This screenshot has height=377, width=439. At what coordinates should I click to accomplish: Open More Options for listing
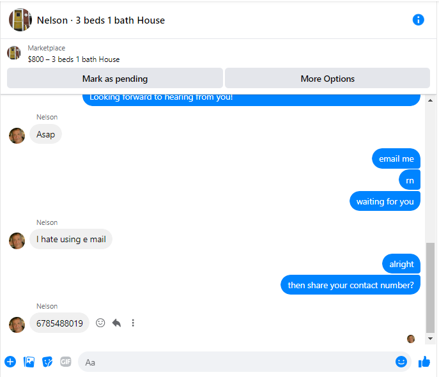(x=327, y=78)
